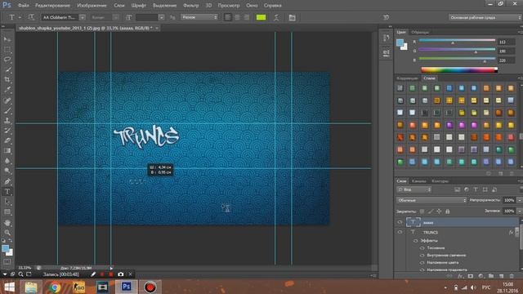523x294 pixels.
Task: Hide the TRUNCS text layer
Action: point(400,232)
